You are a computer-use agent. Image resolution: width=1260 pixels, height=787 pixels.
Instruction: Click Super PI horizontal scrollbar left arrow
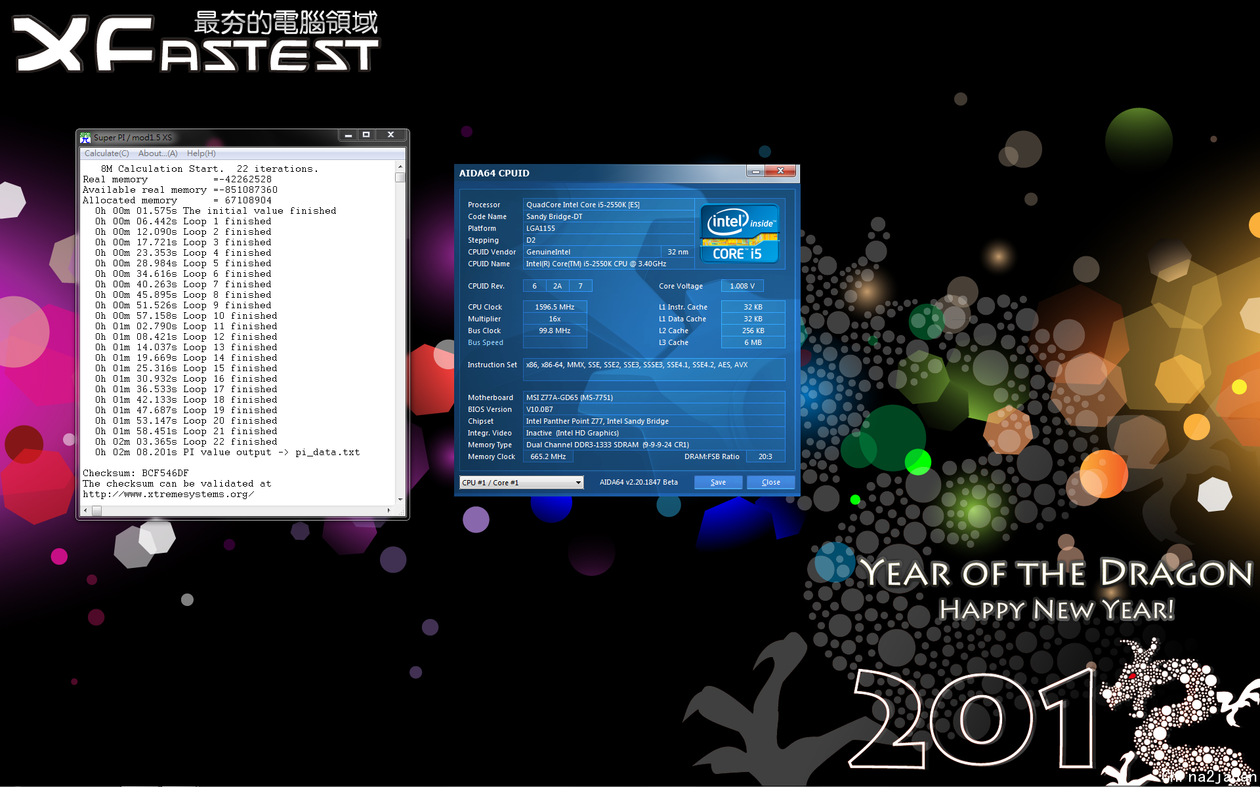coord(85,510)
